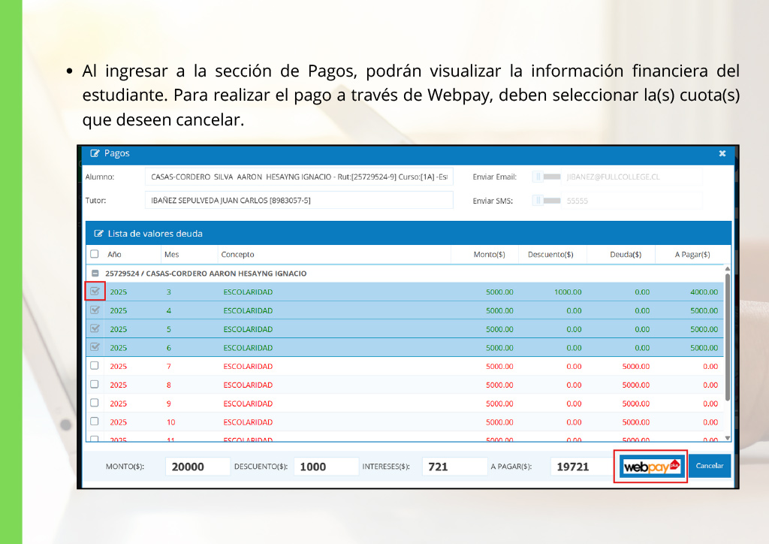
Task: Toggle the Enviar Email switch
Action: click(547, 177)
